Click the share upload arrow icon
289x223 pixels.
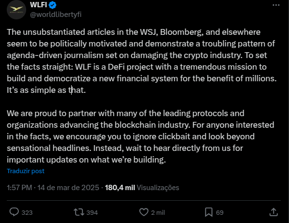click(x=274, y=212)
